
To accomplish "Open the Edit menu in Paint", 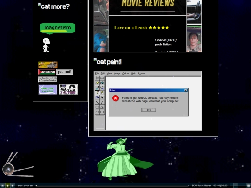I will [x=103, y=73].
